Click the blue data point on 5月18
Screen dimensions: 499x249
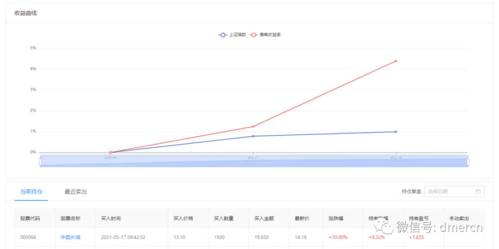[x=396, y=132]
